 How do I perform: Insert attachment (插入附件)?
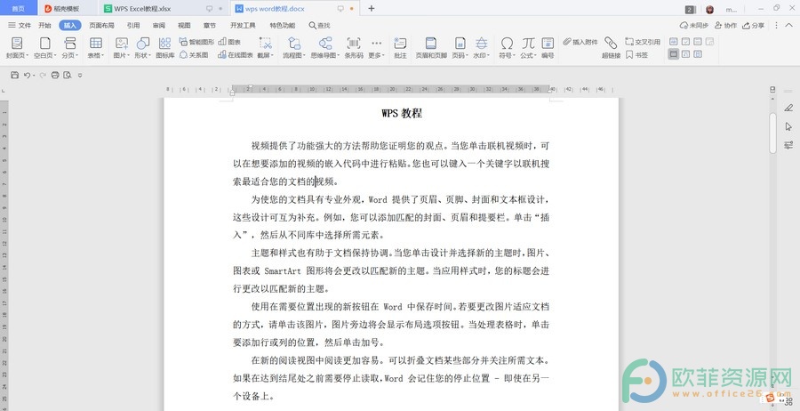580,42
